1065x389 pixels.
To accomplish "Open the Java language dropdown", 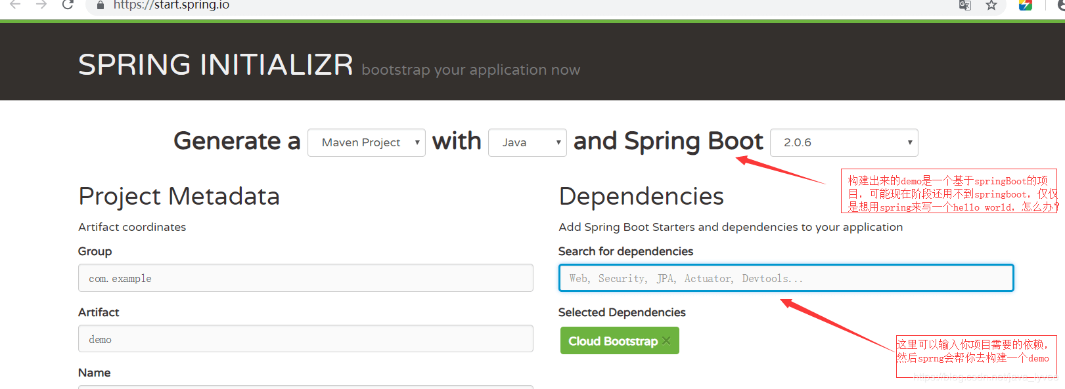I will click(x=528, y=142).
